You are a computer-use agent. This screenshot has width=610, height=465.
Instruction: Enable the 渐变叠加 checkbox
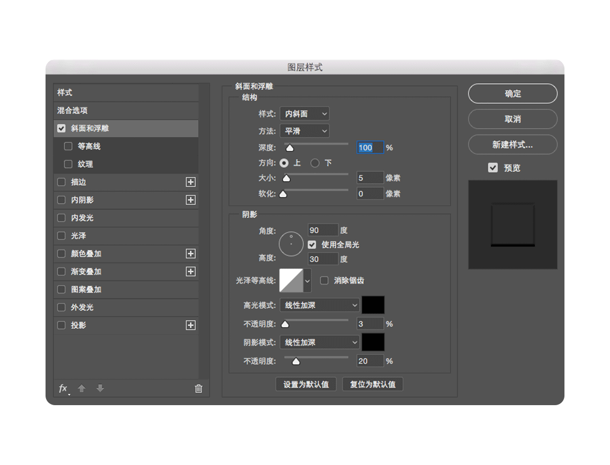click(61, 272)
